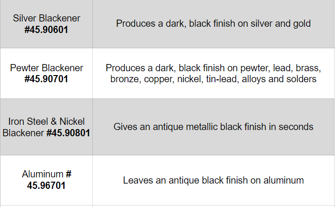Select product number #45.90801

point(68,132)
